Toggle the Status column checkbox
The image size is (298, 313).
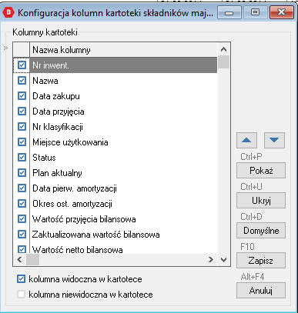(22, 158)
